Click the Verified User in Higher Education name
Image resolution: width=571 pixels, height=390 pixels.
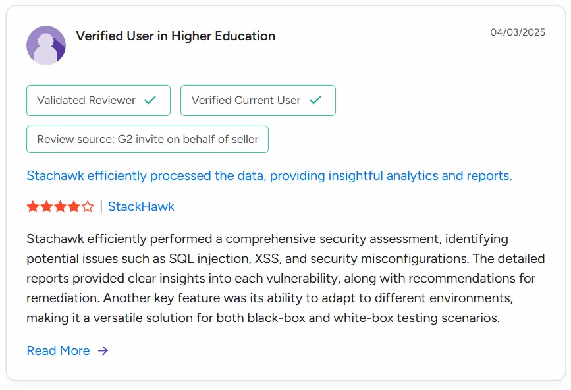click(175, 36)
